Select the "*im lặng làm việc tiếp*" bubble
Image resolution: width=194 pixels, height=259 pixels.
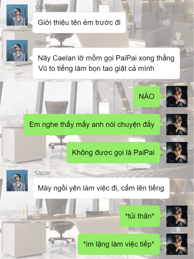tap(119, 244)
